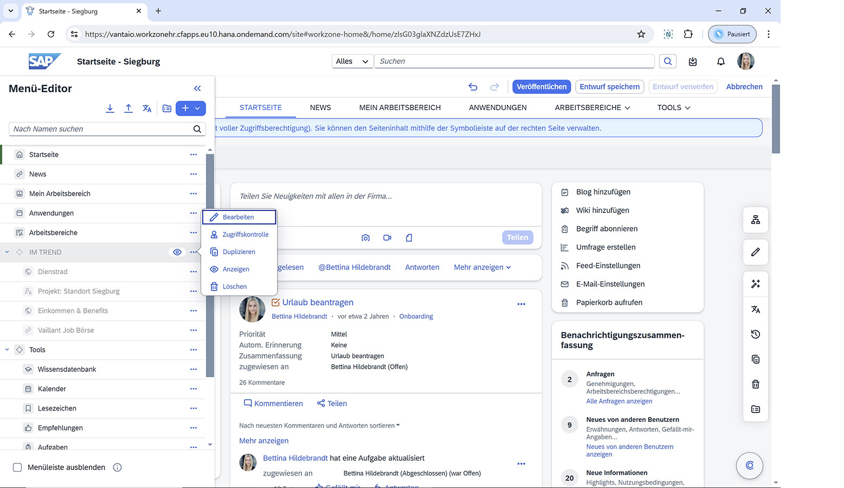Click the trash icon in right sidebar

click(756, 384)
